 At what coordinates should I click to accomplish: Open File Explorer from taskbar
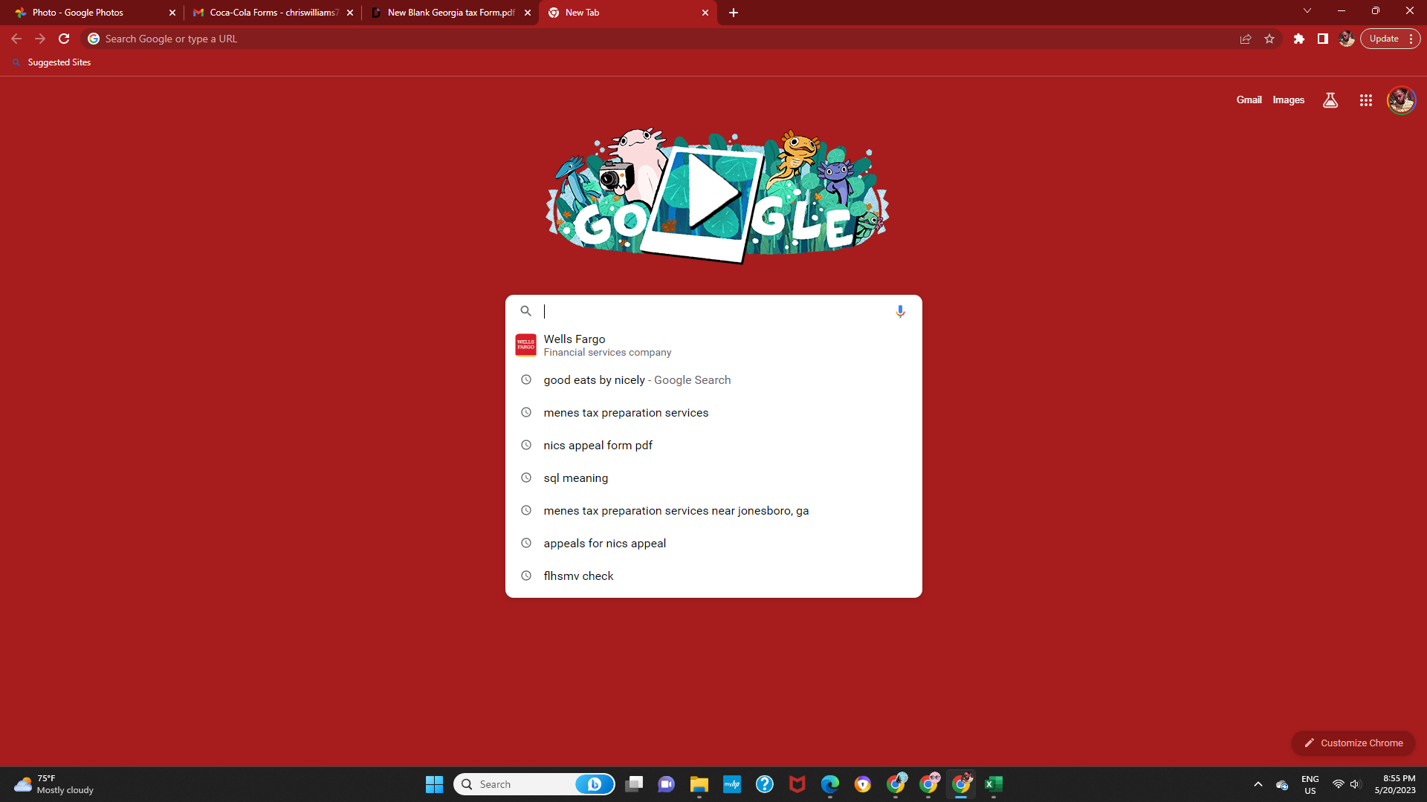(x=699, y=784)
